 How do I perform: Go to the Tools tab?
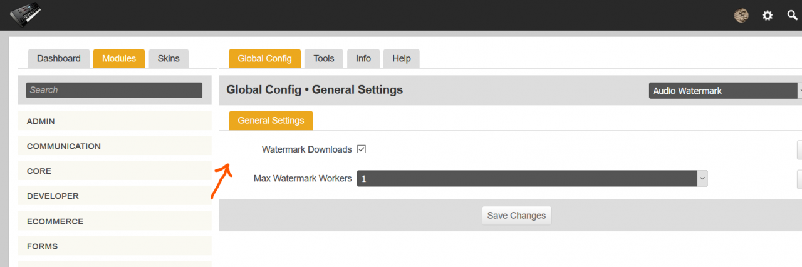click(x=324, y=59)
